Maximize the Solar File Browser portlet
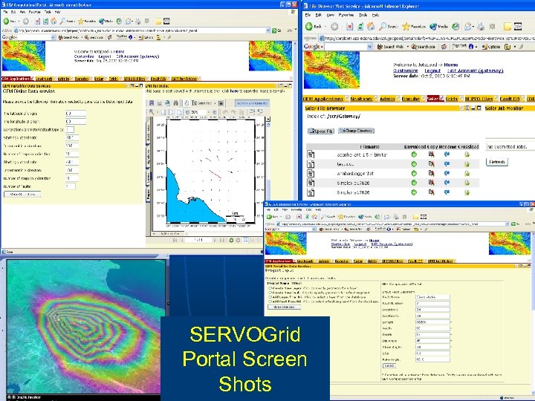 [479, 108]
